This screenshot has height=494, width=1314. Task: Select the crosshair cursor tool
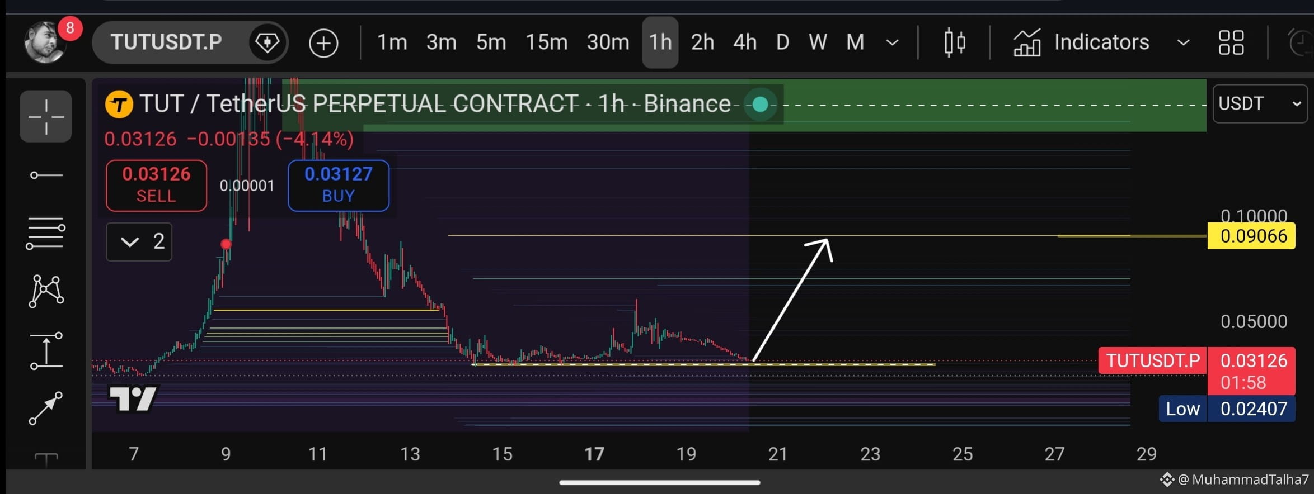tap(46, 116)
